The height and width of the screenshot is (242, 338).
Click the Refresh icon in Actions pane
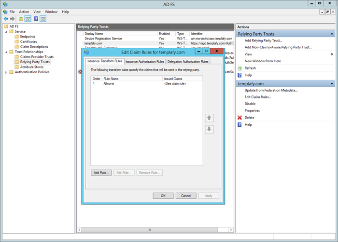pyautogui.click(x=239, y=68)
